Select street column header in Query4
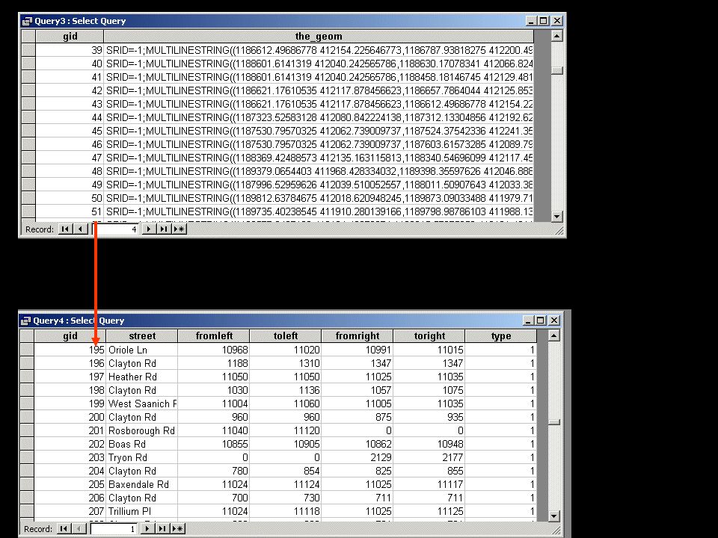This screenshot has width=718, height=538. [142, 336]
